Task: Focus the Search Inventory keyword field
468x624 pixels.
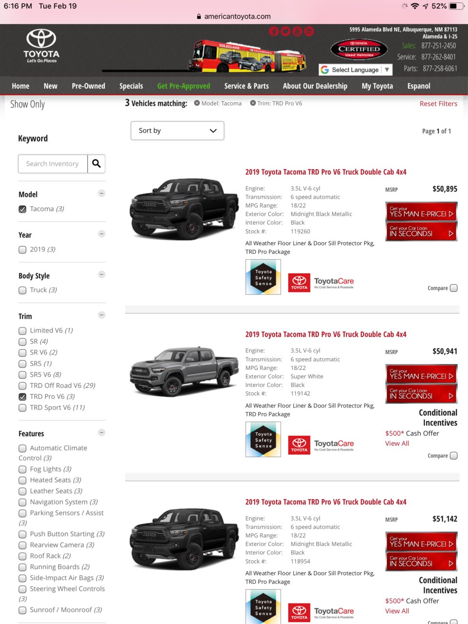Action: [53, 164]
